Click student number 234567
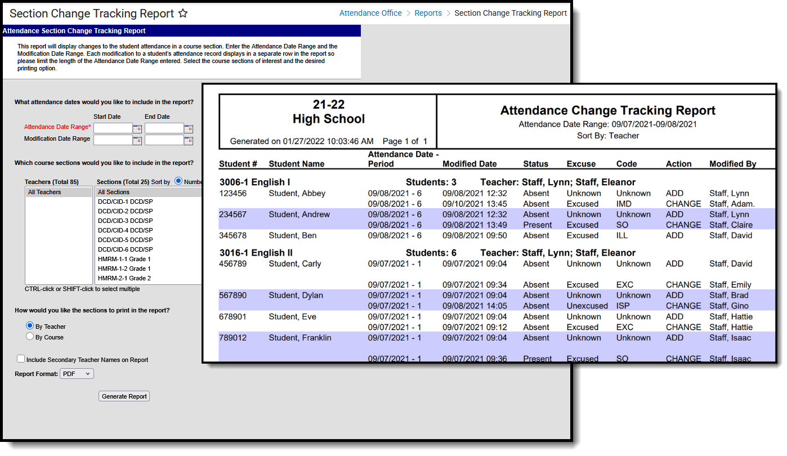The image size is (787, 456). tap(233, 214)
